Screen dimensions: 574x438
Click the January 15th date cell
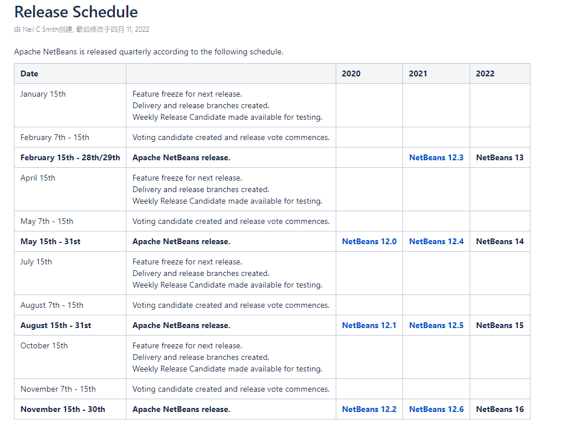click(x=43, y=94)
